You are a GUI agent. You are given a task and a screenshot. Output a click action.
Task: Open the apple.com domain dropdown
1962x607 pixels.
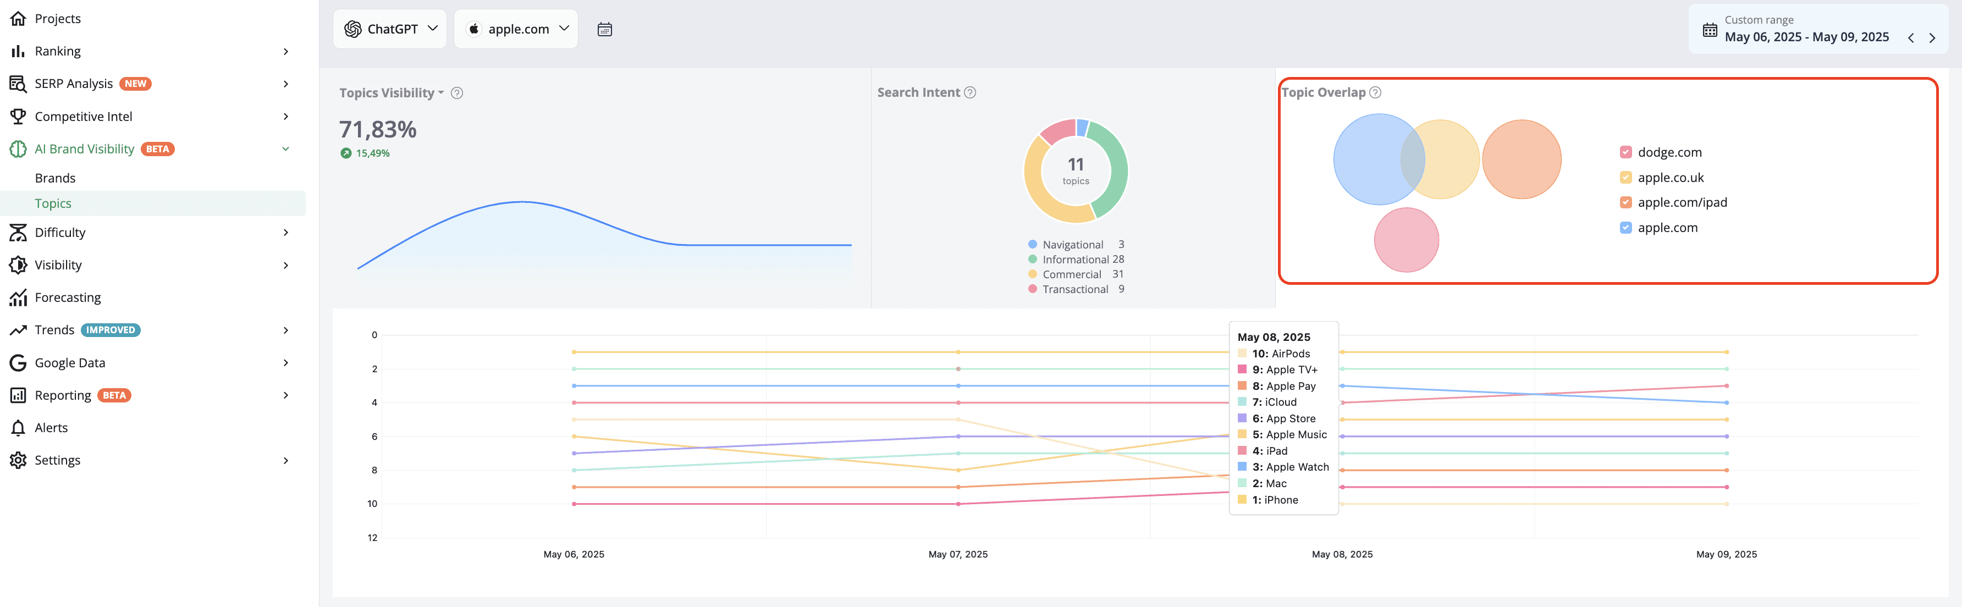516,29
